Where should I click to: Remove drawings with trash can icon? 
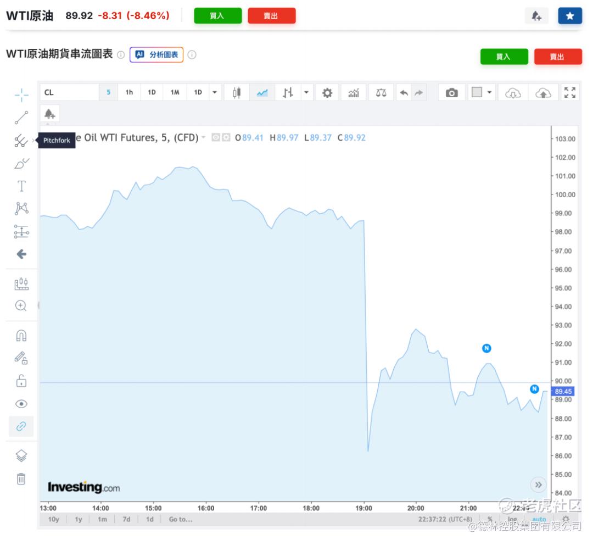pyautogui.click(x=21, y=478)
